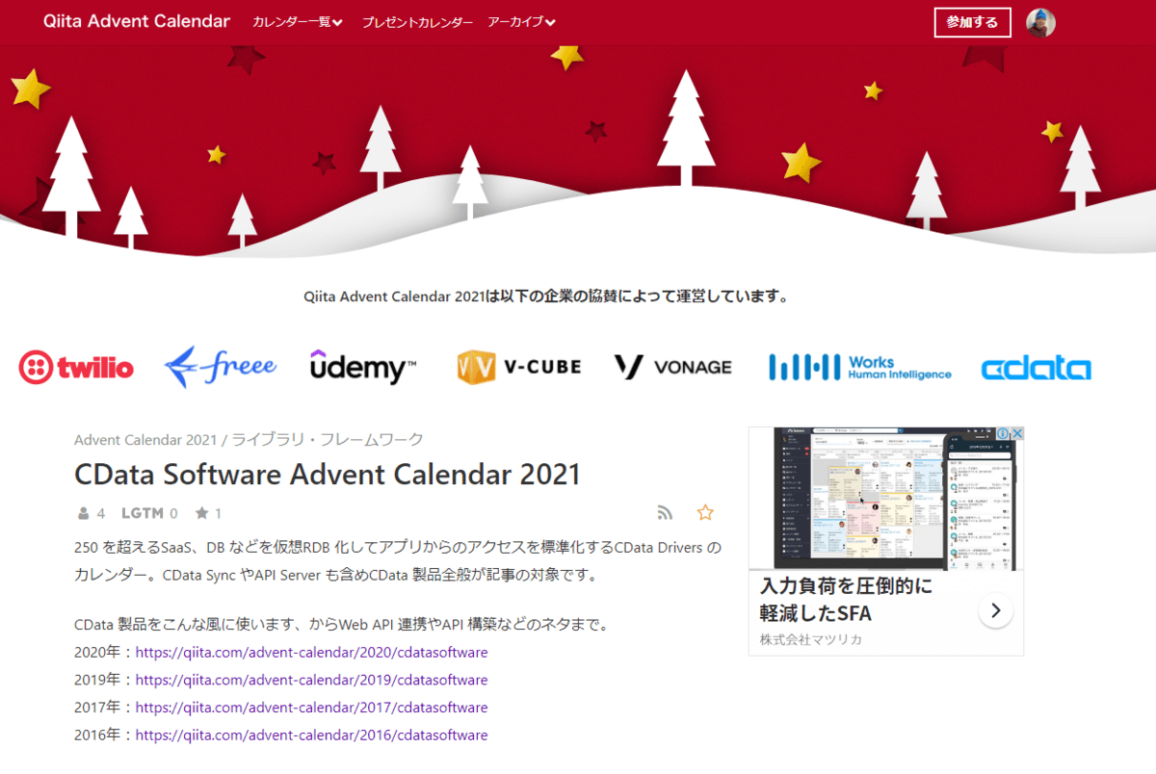The image size is (1156, 774).
Task: Open the 2020 cdatasoftware calendar link
Action: point(311,652)
